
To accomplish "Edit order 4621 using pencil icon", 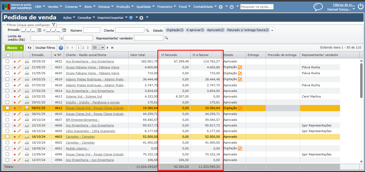I will (x=19, y=67).
